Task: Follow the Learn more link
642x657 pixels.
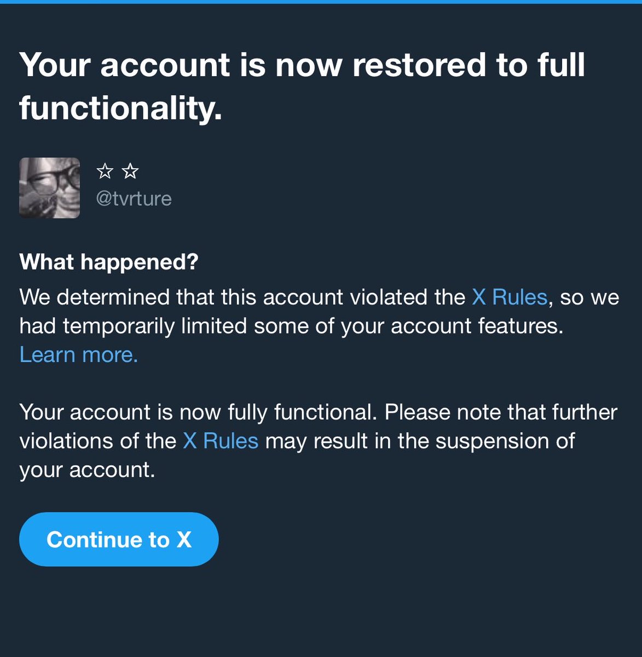Action: click(79, 355)
